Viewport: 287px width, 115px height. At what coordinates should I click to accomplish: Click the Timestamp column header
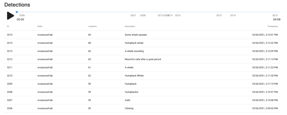[272, 27]
